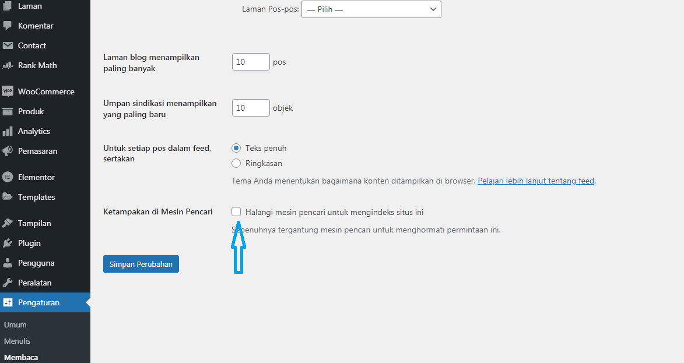The height and width of the screenshot is (363, 684).
Task: Open the Umum settings submenu
Action: point(15,325)
